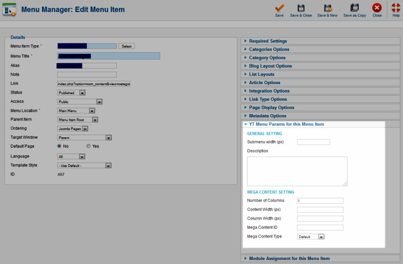This screenshot has height=264, width=403.
Task: Expand the Required Settings panel
Action: pos(268,41)
